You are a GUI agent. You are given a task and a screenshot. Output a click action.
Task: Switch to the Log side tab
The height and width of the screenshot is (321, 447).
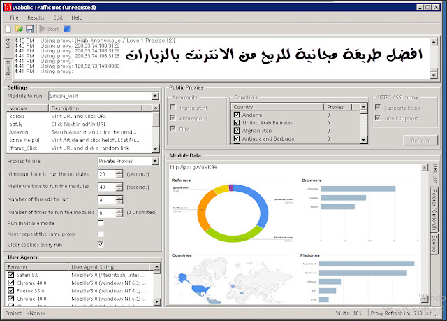tap(8, 43)
